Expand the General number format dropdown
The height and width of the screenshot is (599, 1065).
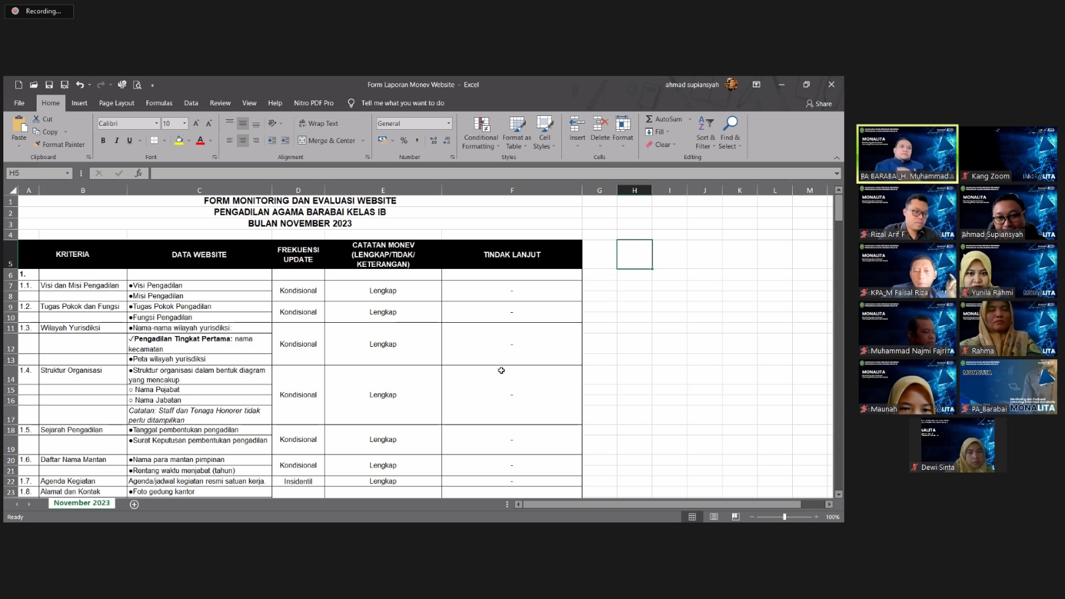pyautogui.click(x=449, y=124)
